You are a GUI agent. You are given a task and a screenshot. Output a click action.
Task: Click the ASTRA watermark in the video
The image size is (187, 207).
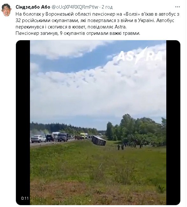pos(140,56)
